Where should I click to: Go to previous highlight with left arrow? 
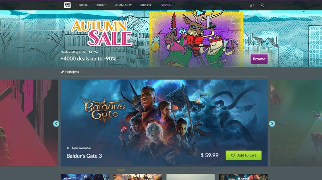pyautogui.click(x=56, y=124)
